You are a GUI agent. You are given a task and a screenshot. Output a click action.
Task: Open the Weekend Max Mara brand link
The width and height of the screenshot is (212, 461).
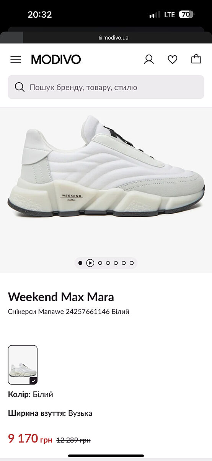pyautogui.click(x=61, y=297)
